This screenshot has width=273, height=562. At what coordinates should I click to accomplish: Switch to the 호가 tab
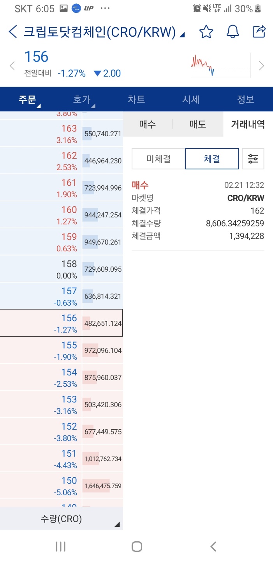[82, 100]
